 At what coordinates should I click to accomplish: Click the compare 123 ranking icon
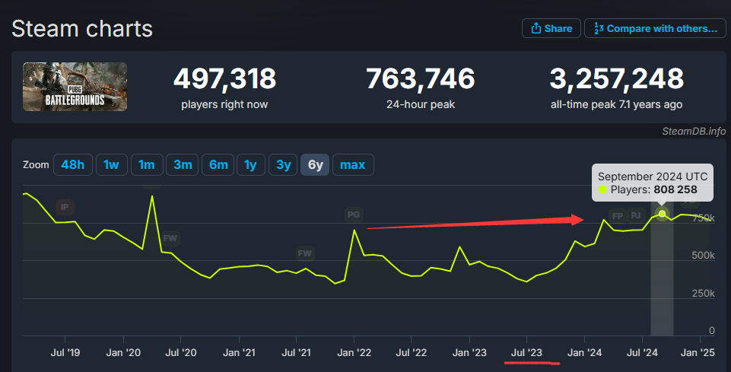599,28
